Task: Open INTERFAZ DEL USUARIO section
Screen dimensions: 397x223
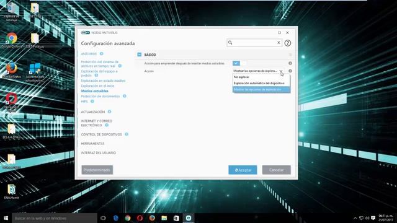Action: pyautogui.click(x=99, y=153)
